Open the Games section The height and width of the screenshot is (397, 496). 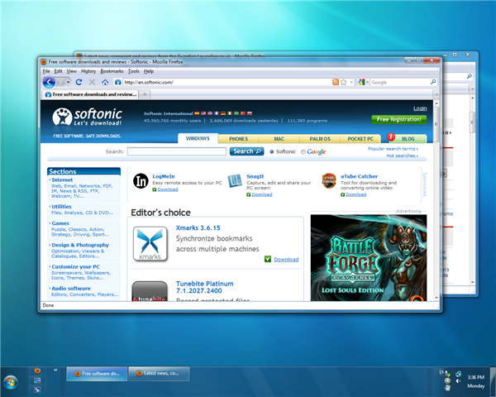[60, 223]
